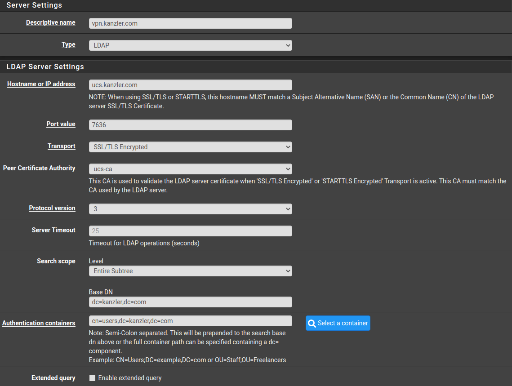Click the hostname field containing ucs.kanzler.com
The image size is (512, 386).
point(190,84)
